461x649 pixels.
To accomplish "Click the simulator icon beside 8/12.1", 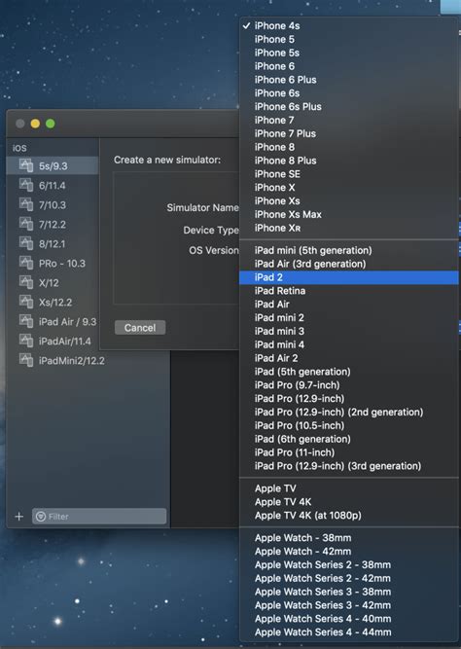I will pyautogui.click(x=26, y=243).
